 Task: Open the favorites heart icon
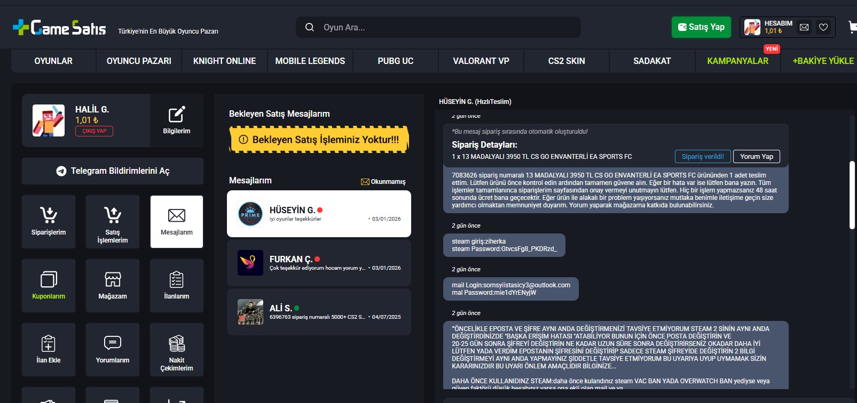(x=823, y=27)
